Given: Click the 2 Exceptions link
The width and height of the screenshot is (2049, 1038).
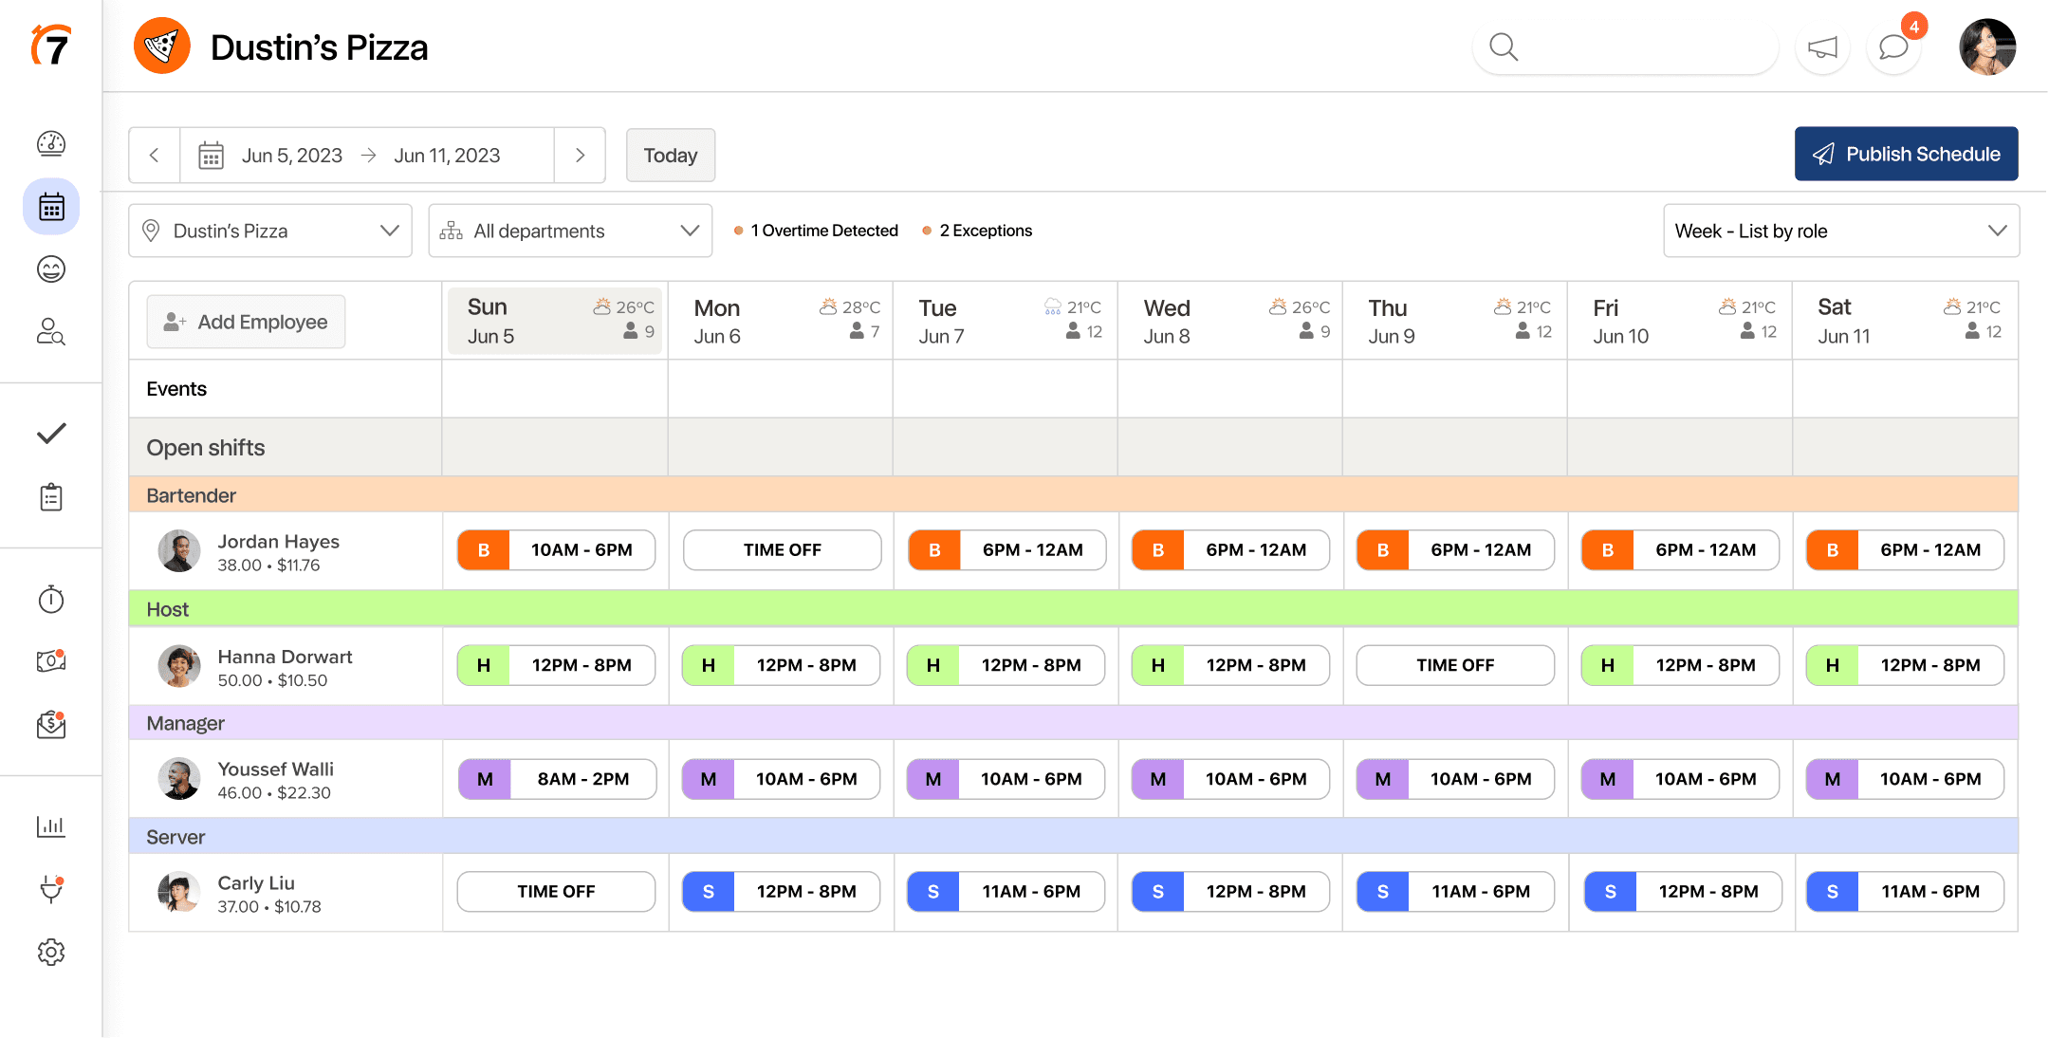Looking at the screenshot, I should 977,231.
